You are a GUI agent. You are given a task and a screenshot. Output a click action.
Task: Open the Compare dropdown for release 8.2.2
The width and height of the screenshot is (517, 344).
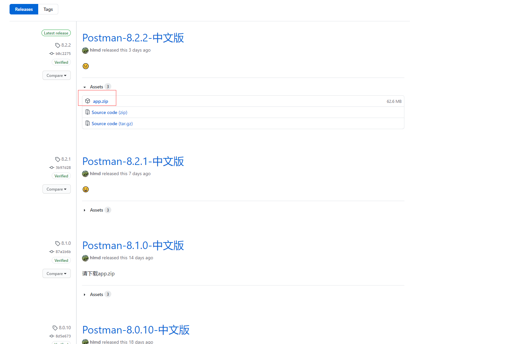click(57, 76)
